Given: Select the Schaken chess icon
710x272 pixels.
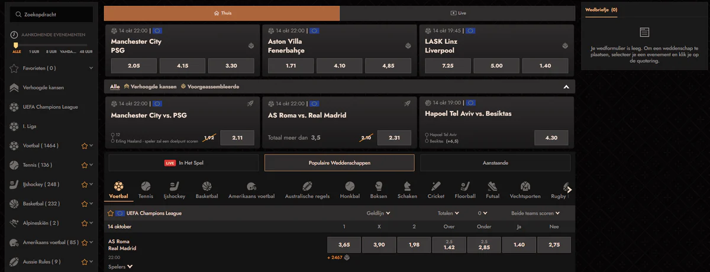Looking at the screenshot, I should 407,186.
